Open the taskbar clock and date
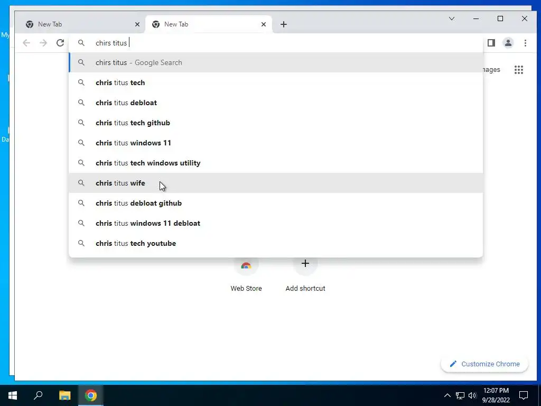 [x=496, y=395]
